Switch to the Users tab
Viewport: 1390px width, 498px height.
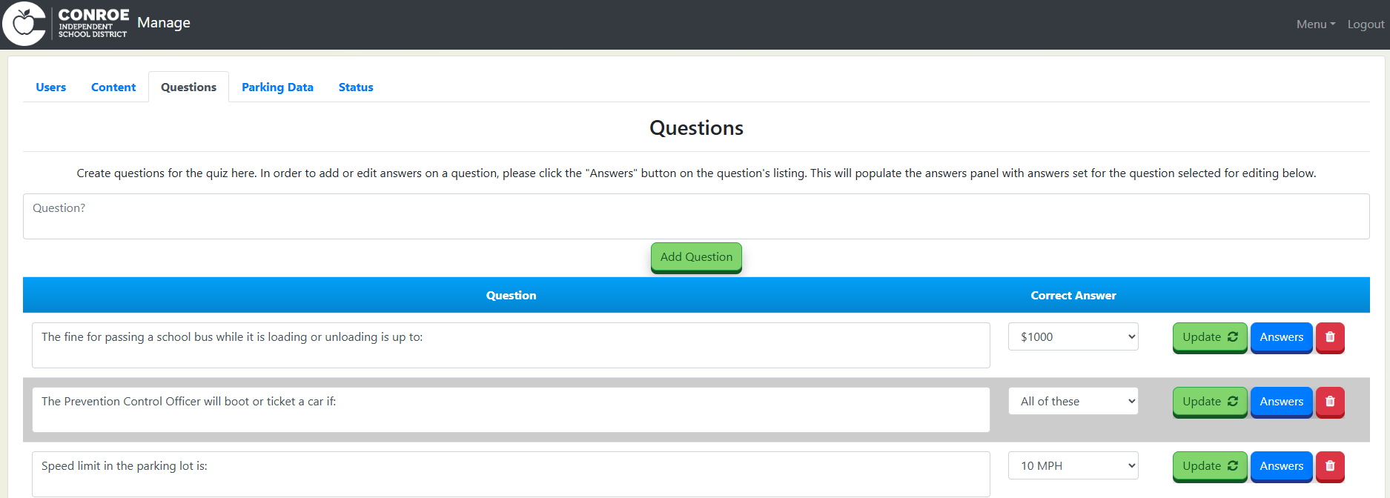[50, 87]
